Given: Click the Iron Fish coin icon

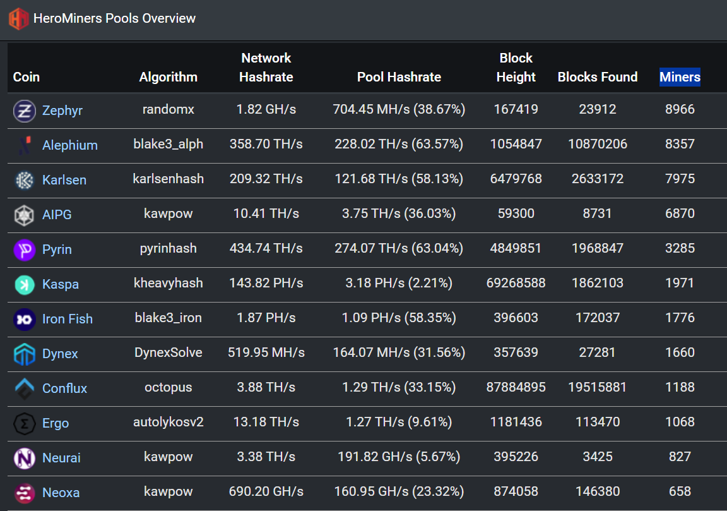Looking at the screenshot, I should pyautogui.click(x=25, y=320).
